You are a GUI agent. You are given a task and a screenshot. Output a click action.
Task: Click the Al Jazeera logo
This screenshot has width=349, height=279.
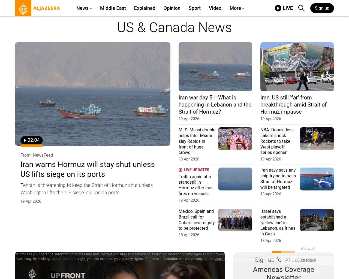[38, 8]
